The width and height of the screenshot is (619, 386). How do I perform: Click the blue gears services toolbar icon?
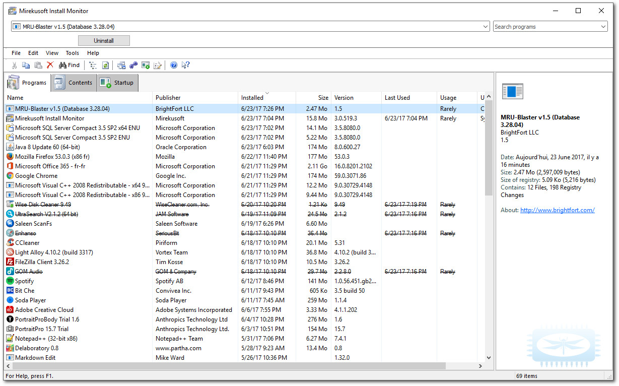(x=133, y=65)
